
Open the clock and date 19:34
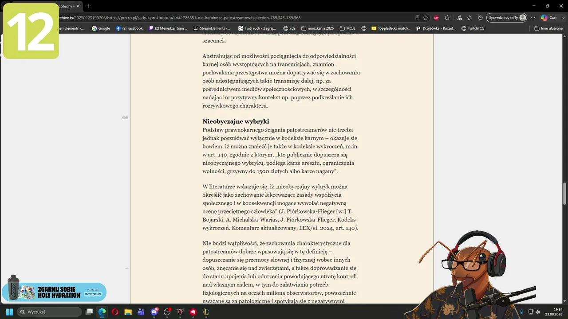tap(554, 312)
